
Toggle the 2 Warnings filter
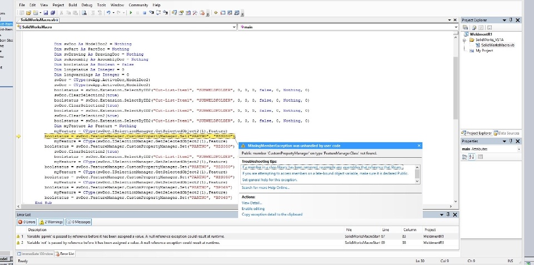[x=51, y=222]
